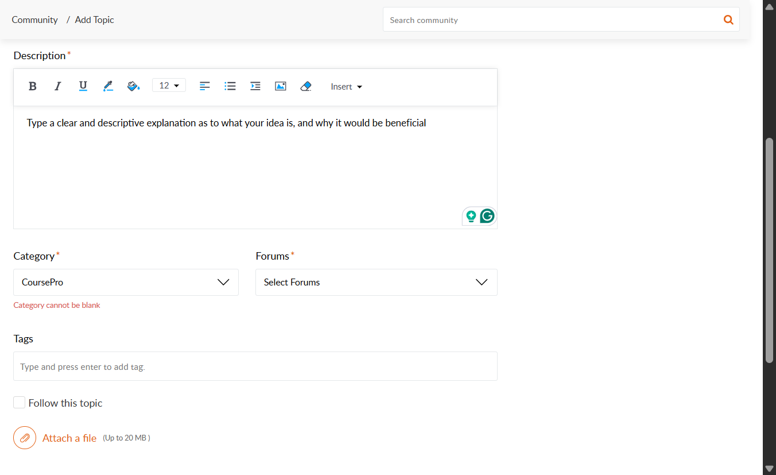The height and width of the screenshot is (475, 776).
Task: Click into the Tags input field
Action: pos(255,366)
